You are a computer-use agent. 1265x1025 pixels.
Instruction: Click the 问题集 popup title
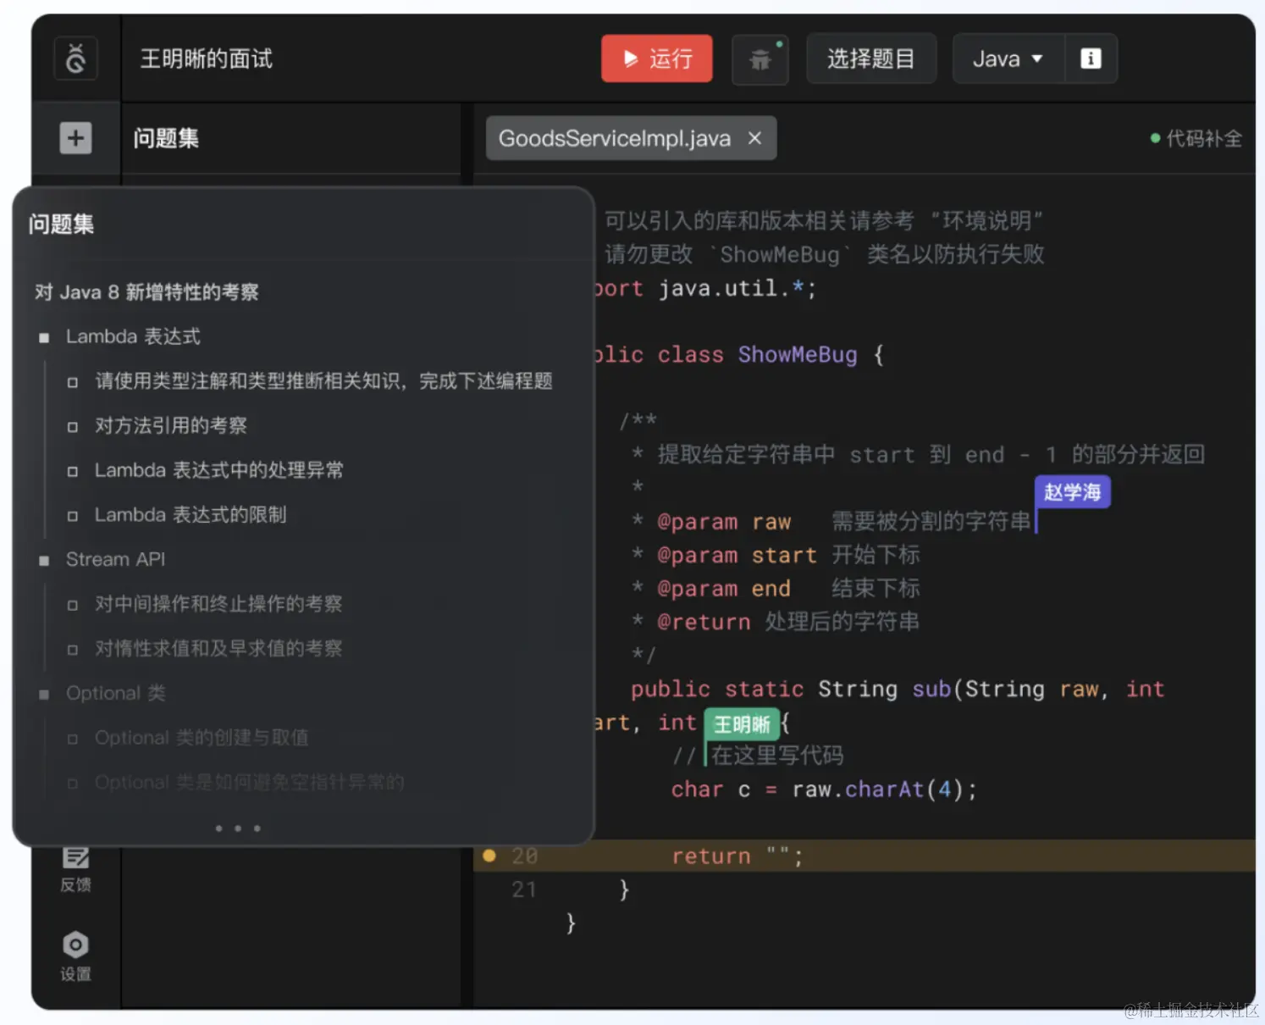click(61, 224)
